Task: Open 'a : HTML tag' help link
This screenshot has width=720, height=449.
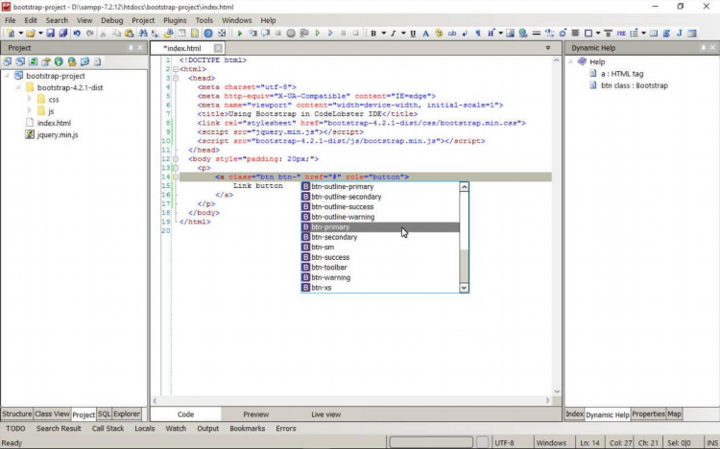Action: pos(622,74)
